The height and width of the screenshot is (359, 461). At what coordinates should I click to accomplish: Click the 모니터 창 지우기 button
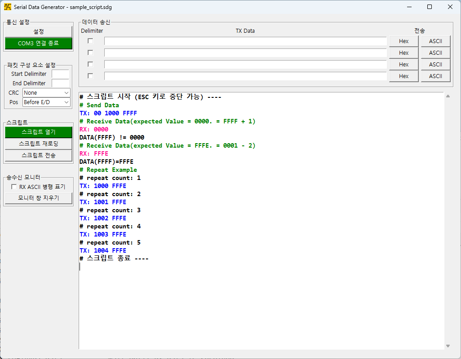39,198
